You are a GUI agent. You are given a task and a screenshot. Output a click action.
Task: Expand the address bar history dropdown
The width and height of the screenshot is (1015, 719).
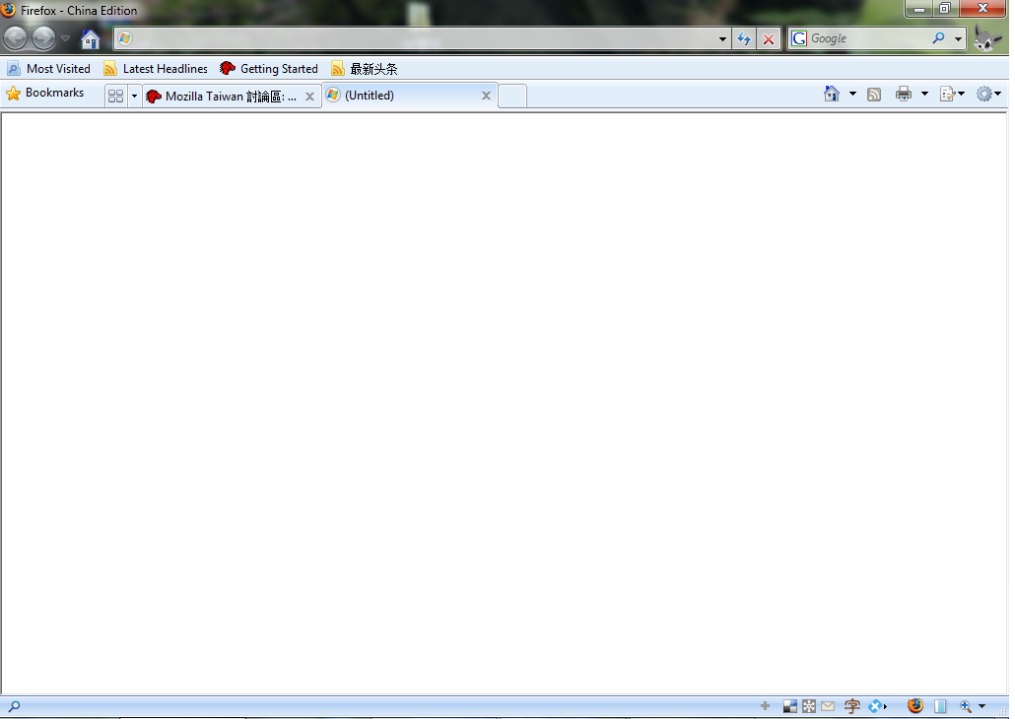tap(722, 38)
